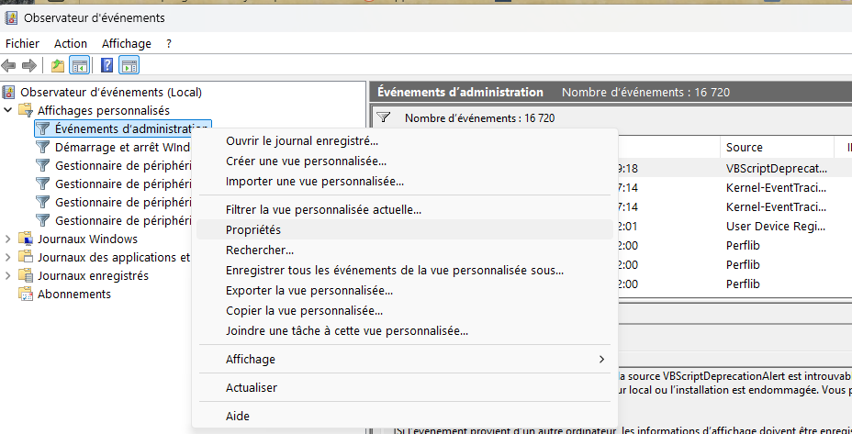
Task: Choose Aide in the context menu
Action: point(406,417)
